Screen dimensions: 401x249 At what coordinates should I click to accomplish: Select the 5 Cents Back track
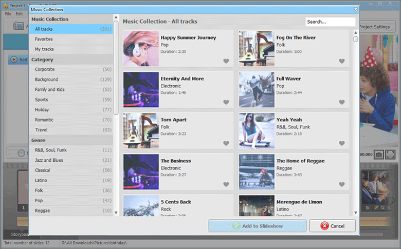pyautogui.click(x=178, y=205)
